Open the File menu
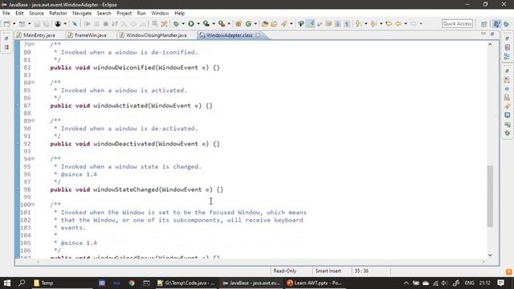The image size is (514, 289). click(6, 13)
